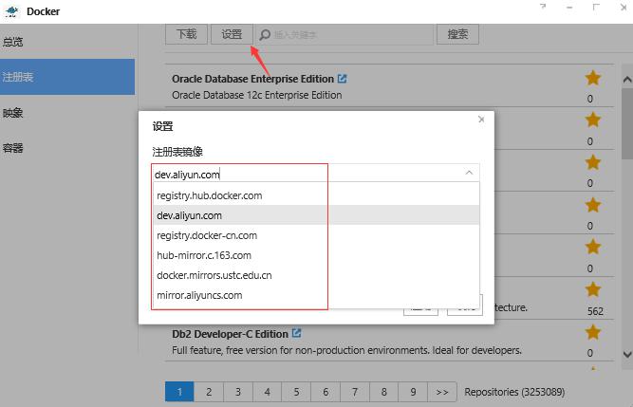Click the 设置 settings button
This screenshot has height=407, width=633.
pyautogui.click(x=232, y=34)
